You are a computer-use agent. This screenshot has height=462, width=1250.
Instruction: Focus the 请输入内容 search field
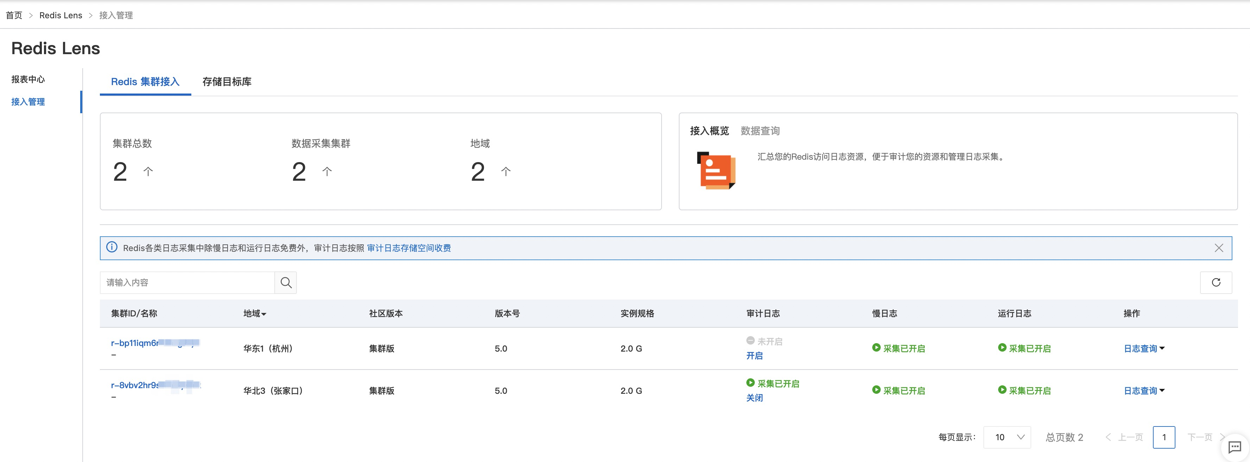click(x=187, y=282)
